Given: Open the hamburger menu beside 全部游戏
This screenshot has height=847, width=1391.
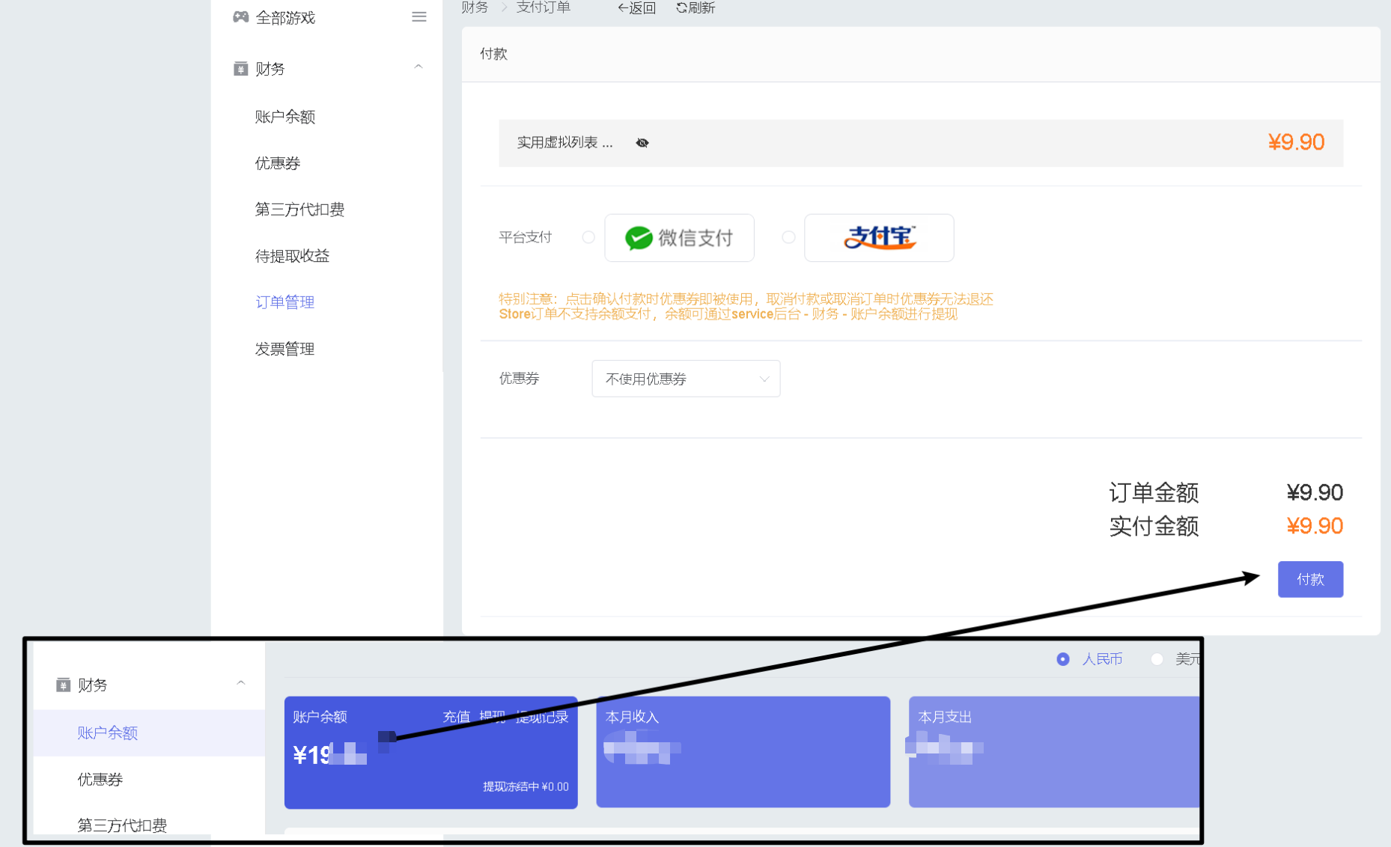Looking at the screenshot, I should click(x=418, y=16).
